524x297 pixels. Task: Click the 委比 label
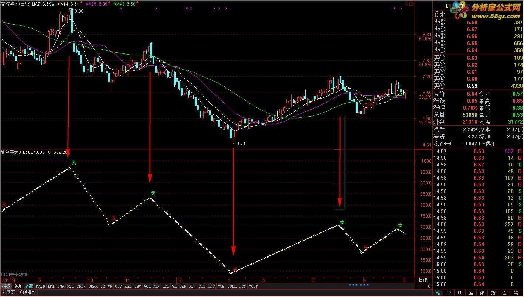[x=439, y=15]
